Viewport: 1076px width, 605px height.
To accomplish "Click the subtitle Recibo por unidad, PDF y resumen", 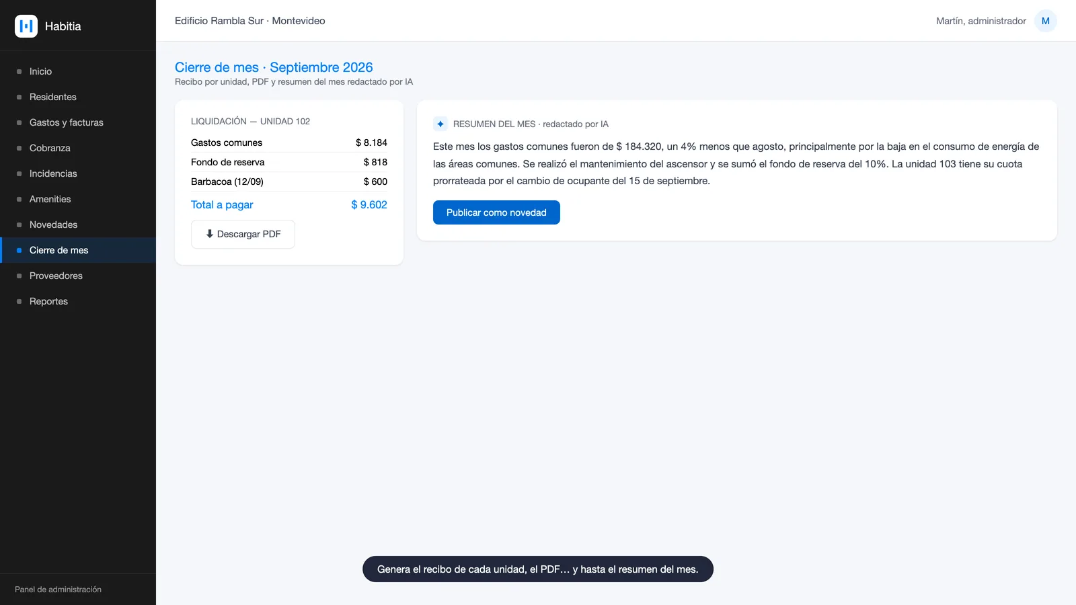I will coord(294,82).
